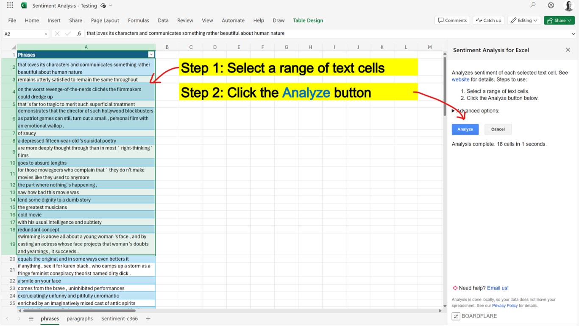
Task: Select cell 'cold movie'
Action: (x=86, y=215)
